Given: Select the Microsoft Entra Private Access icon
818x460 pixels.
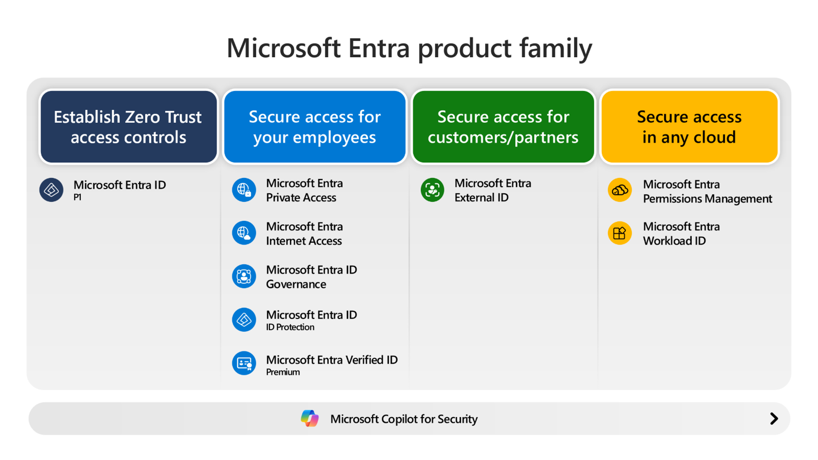Looking at the screenshot, I should click(x=245, y=190).
